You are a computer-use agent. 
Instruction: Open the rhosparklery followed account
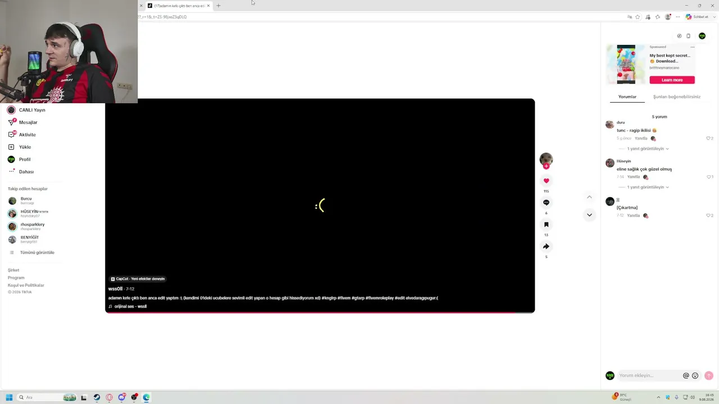[x=26, y=227]
